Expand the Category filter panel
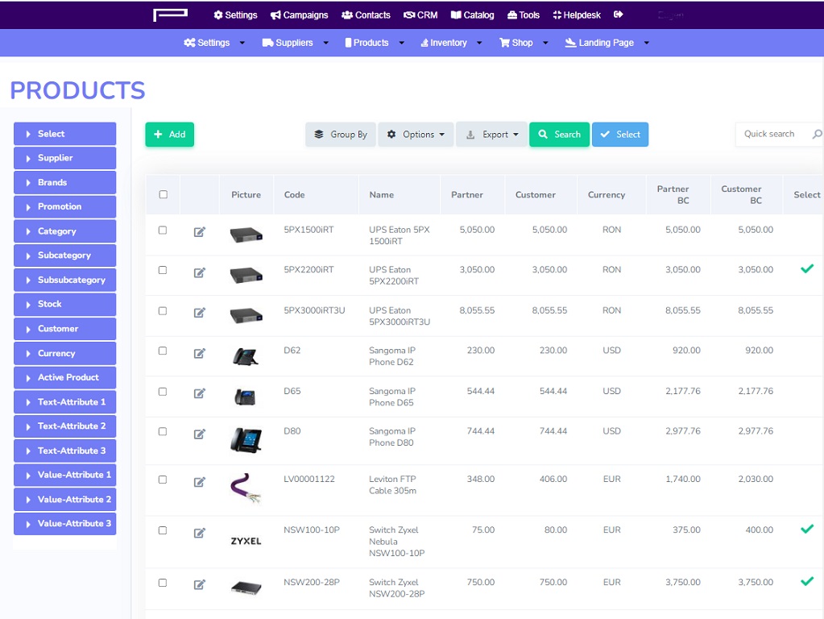This screenshot has height=619, width=824. coord(64,231)
